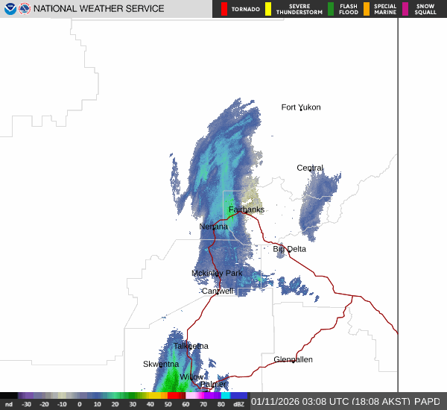Click the magenta Snow Squall legend box

(406, 9)
